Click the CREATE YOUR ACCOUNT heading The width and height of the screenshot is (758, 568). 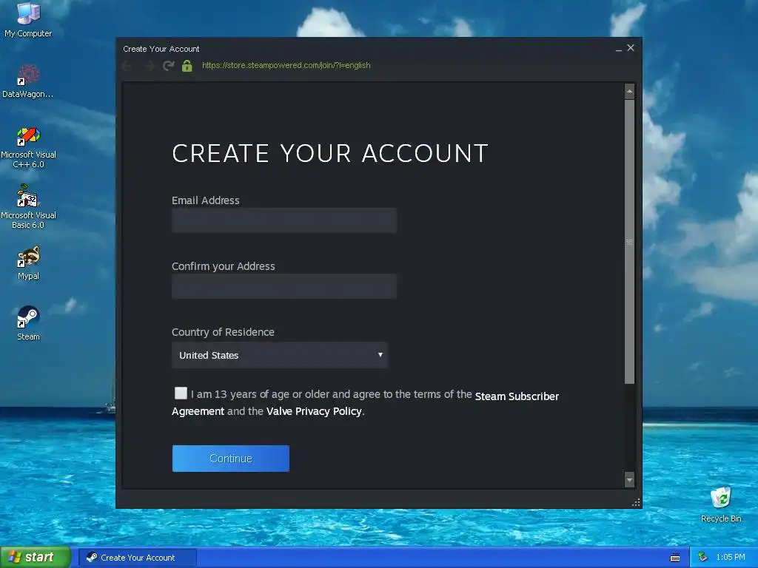coord(329,154)
